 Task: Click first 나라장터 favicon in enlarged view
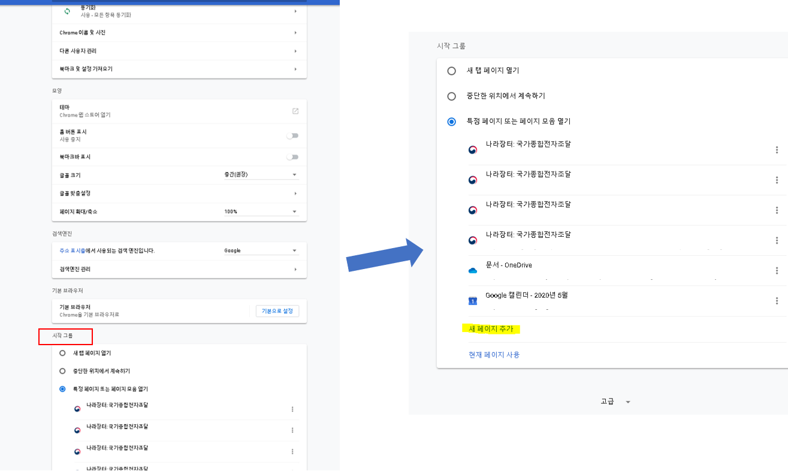(473, 150)
